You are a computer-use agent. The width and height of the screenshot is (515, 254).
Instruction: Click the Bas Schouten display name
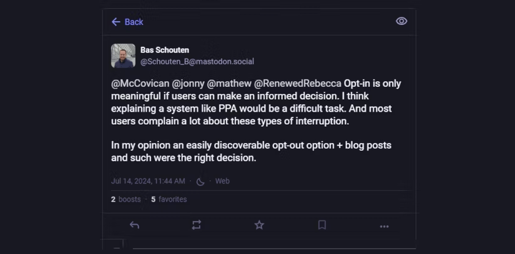coord(165,50)
